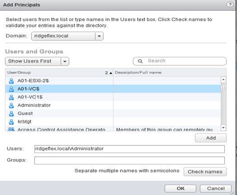Select the A01-VC1$ row
The height and width of the screenshot is (195, 237).
[113, 97]
